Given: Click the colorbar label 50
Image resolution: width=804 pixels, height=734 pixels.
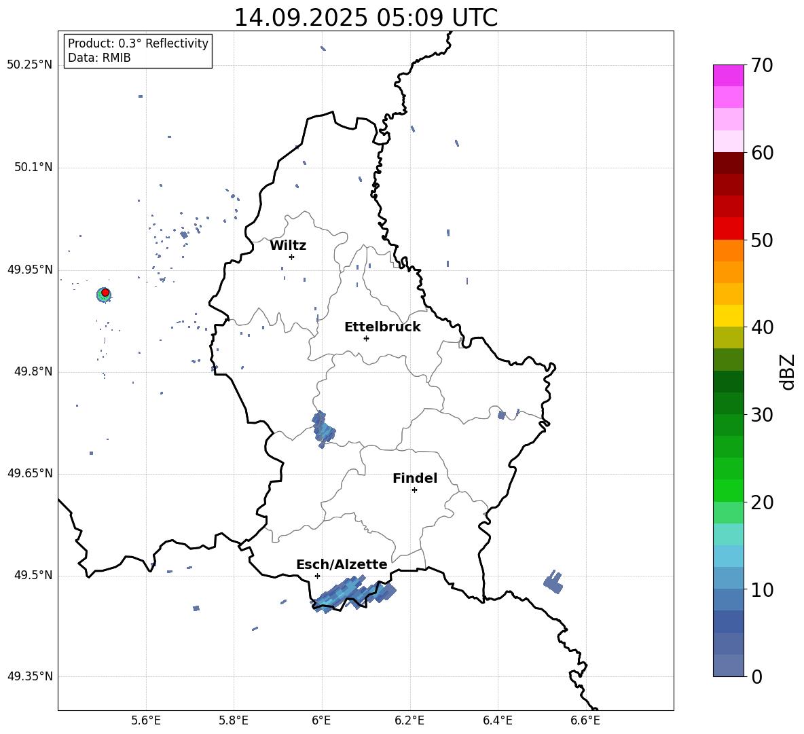Looking at the screenshot, I should click(762, 240).
